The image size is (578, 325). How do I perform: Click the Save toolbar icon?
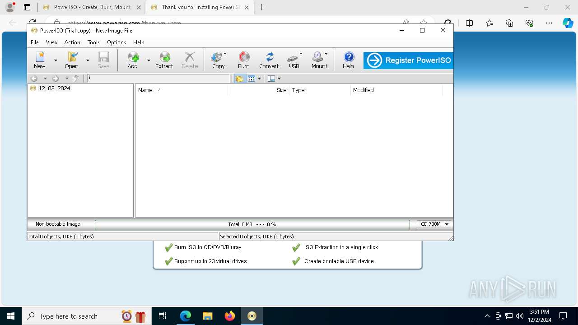[103, 60]
